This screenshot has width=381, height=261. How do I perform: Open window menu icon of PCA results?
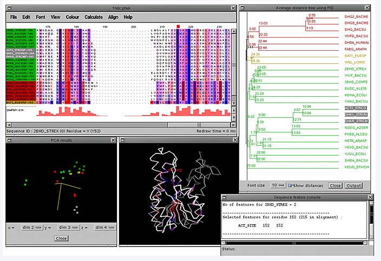click(9, 140)
